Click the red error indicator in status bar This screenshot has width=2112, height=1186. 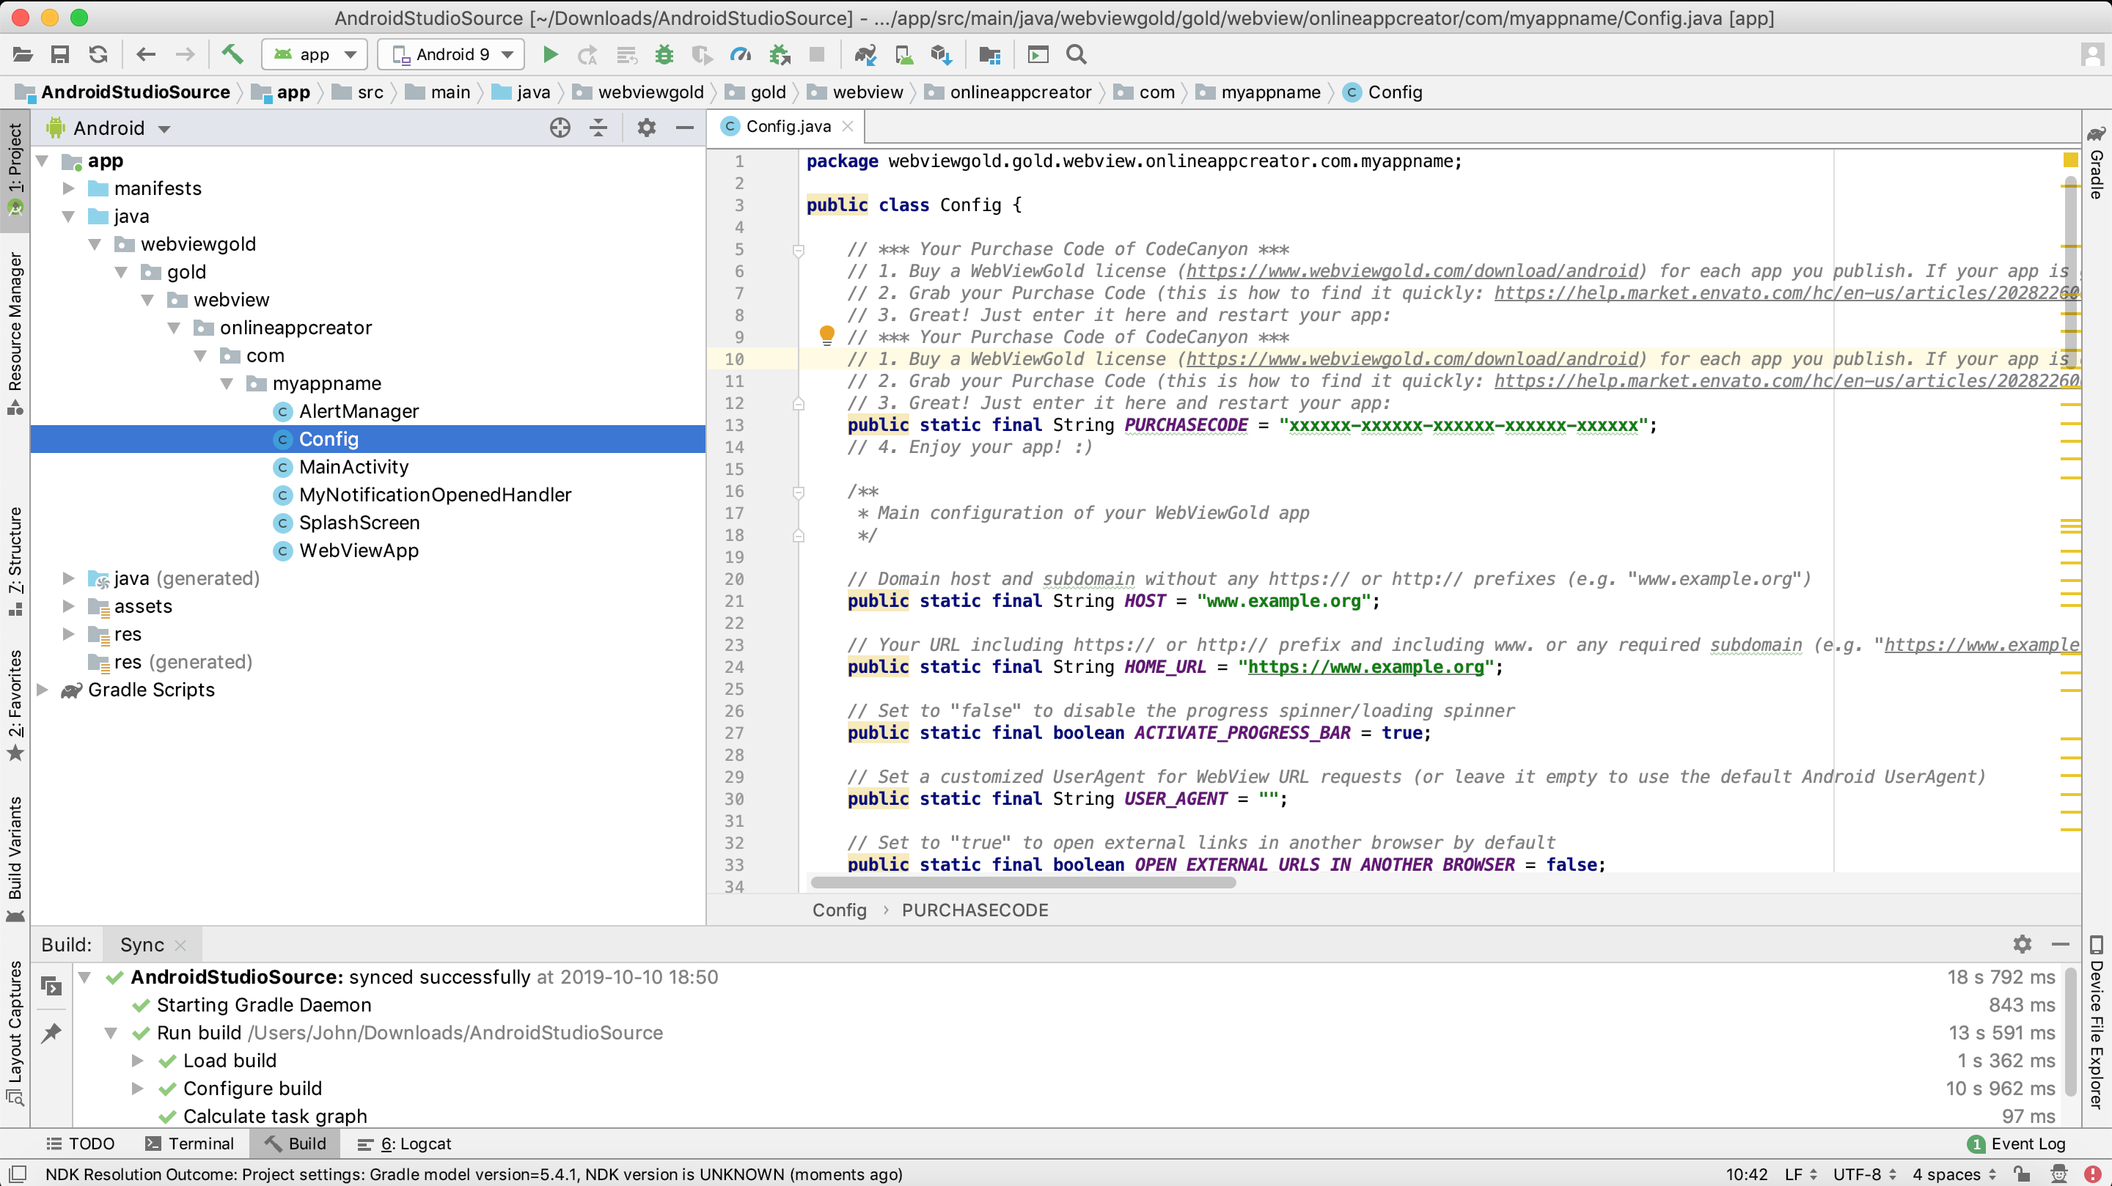point(2093,1174)
